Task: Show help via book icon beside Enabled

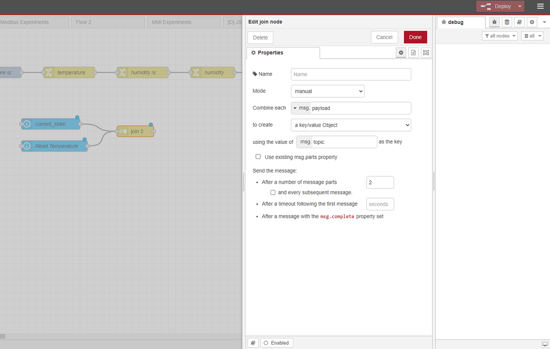Action: tap(253, 343)
